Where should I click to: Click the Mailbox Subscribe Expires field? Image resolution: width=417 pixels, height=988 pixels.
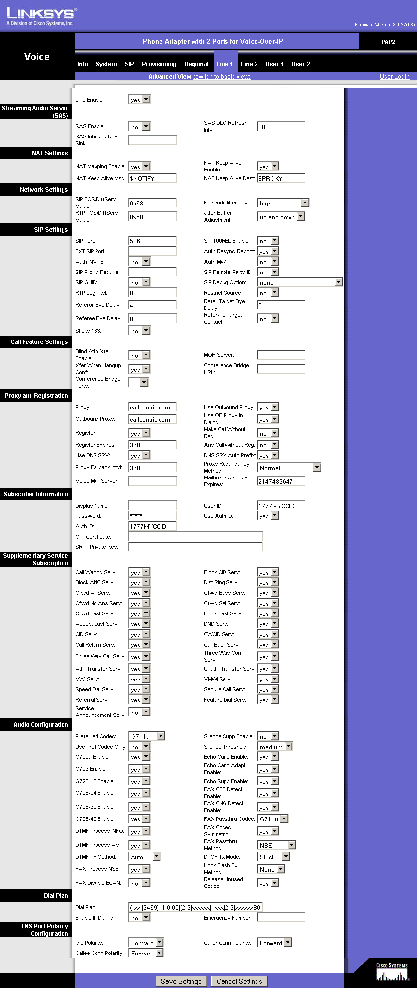tap(281, 481)
